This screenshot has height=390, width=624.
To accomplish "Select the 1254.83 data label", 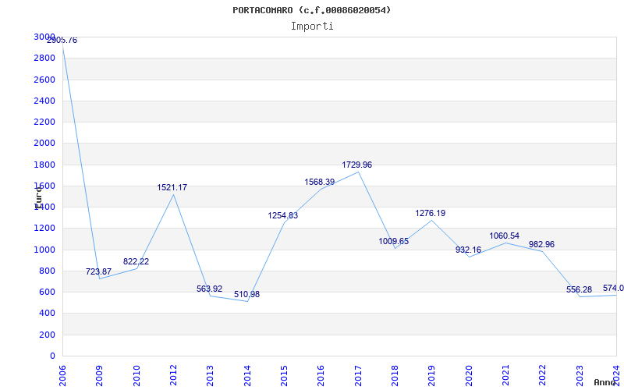I will point(283,216).
